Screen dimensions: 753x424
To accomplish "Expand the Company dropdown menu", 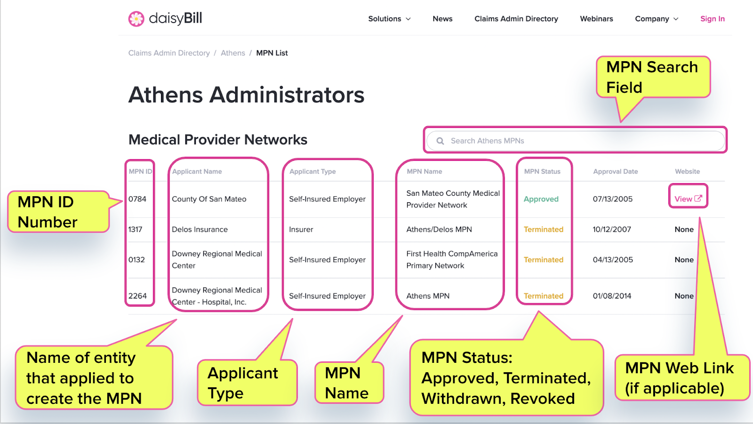I will coord(657,19).
